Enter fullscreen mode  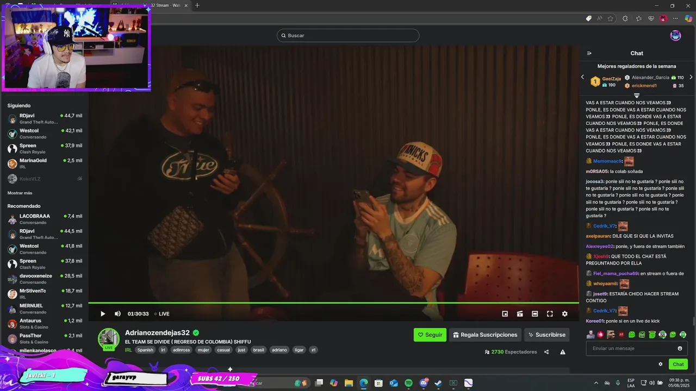(550, 314)
